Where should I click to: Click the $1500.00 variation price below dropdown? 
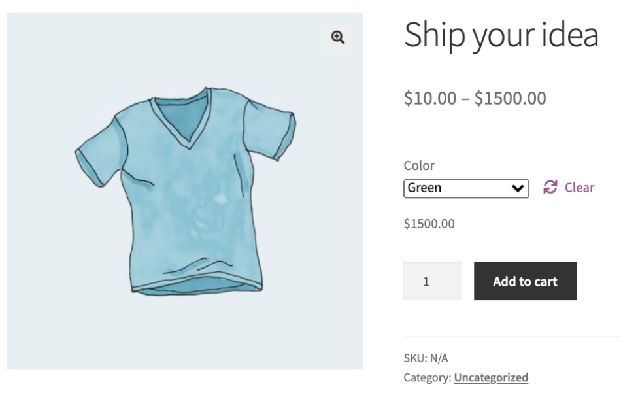pyautogui.click(x=429, y=224)
